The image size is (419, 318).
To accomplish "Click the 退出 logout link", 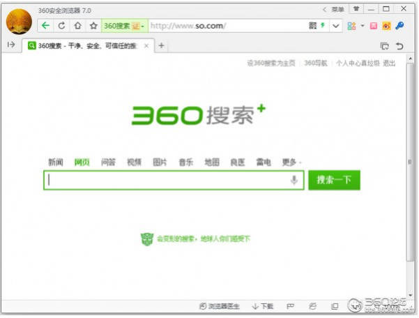I will [x=389, y=63].
